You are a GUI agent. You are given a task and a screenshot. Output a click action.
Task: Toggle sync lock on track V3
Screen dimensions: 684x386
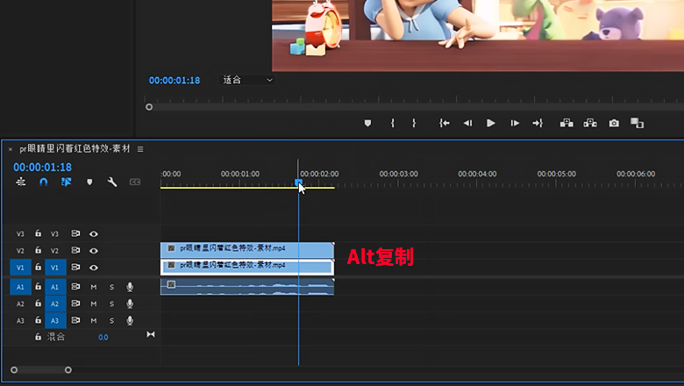click(x=75, y=233)
